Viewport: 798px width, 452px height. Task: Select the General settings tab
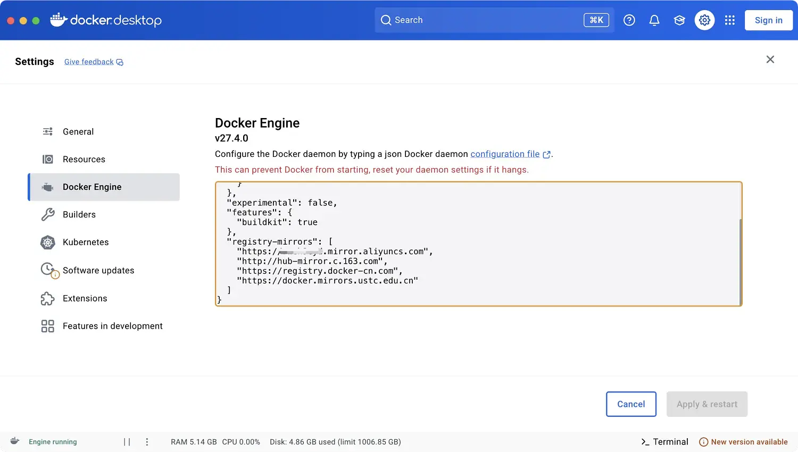[x=78, y=132]
